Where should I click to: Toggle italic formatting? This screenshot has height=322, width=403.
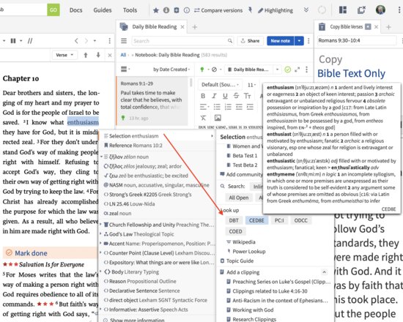(x=214, y=96)
